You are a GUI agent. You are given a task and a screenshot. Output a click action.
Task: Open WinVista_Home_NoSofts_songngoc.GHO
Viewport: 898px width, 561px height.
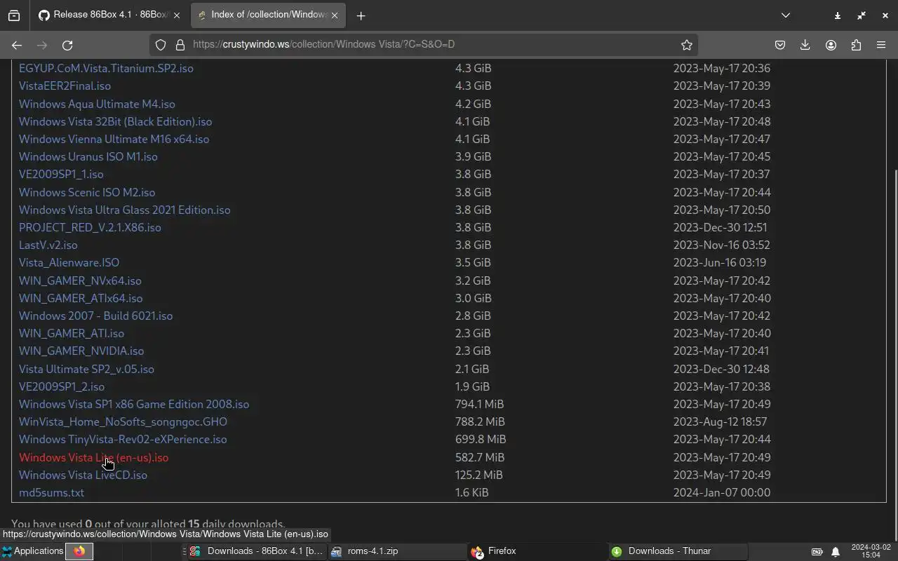(x=123, y=421)
